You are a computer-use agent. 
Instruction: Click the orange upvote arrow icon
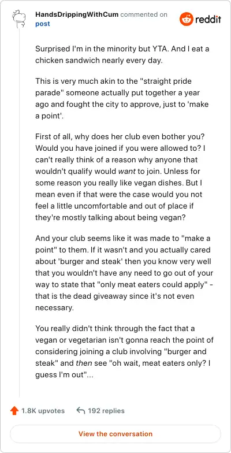click(14, 411)
